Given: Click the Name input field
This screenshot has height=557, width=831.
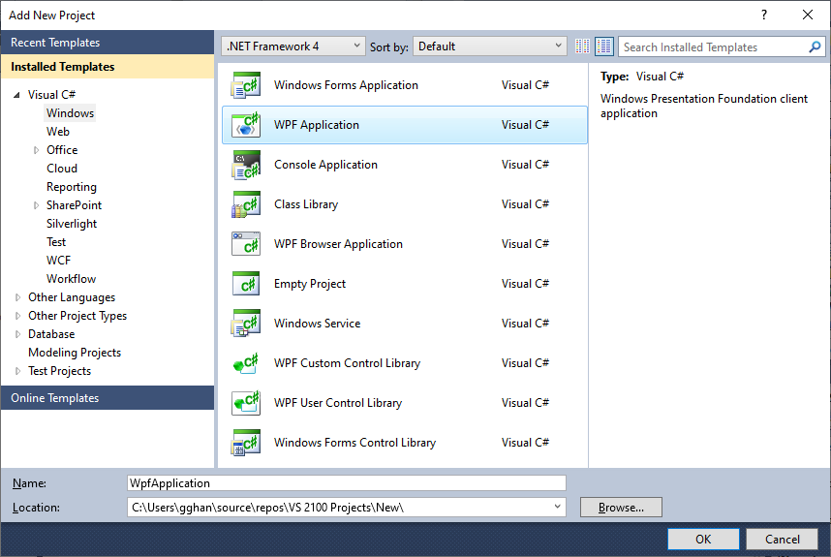Looking at the screenshot, I should (347, 482).
